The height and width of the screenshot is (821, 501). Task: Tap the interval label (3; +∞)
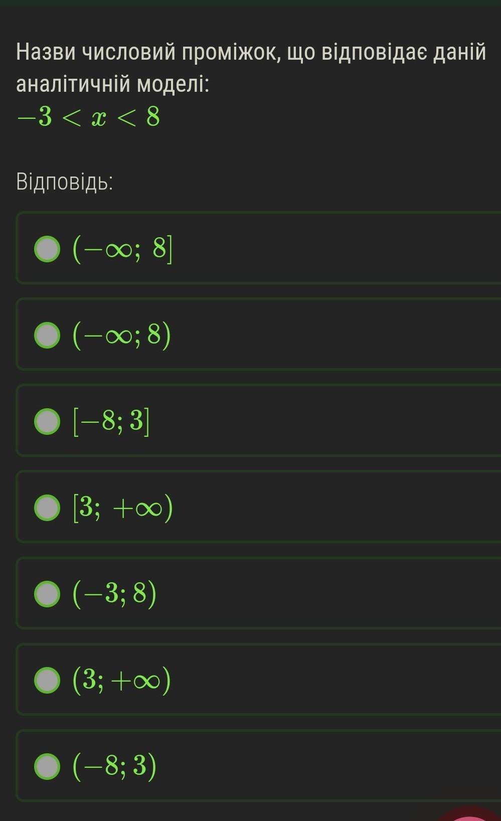122,681
